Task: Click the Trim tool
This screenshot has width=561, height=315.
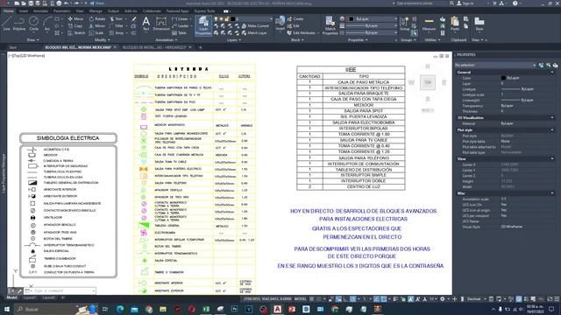Action: click(116, 18)
